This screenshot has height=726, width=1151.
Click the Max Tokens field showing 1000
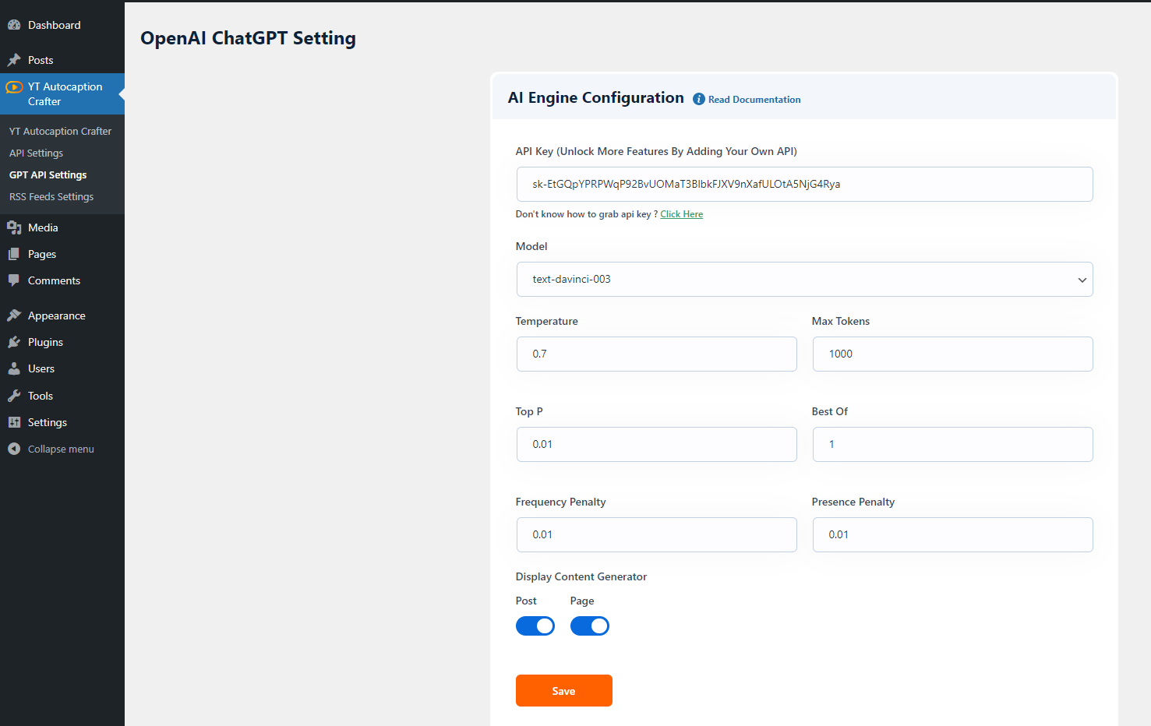coord(952,354)
